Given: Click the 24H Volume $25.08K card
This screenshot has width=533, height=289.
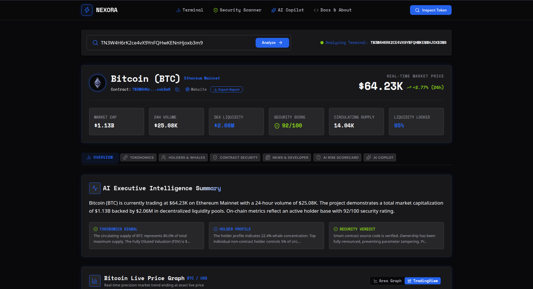Looking at the screenshot, I should (177, 122).
